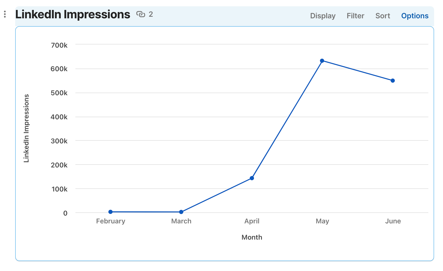Open the Display menu
The image size is (443, 271).
[x=323, y=16]
